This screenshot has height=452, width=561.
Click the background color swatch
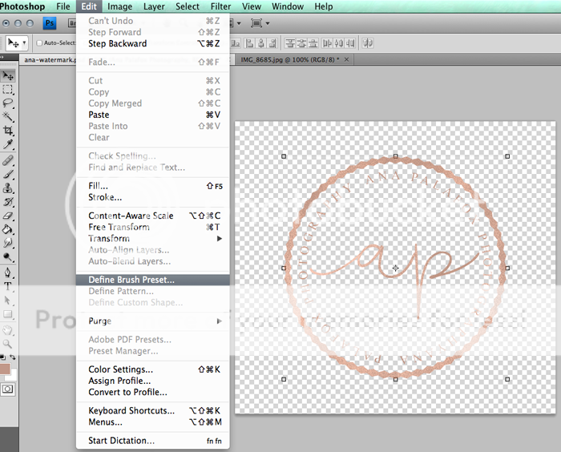pos(14,376)
